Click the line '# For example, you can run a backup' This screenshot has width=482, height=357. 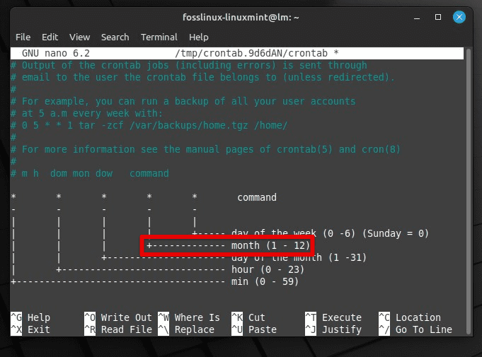tap(183, 101)
